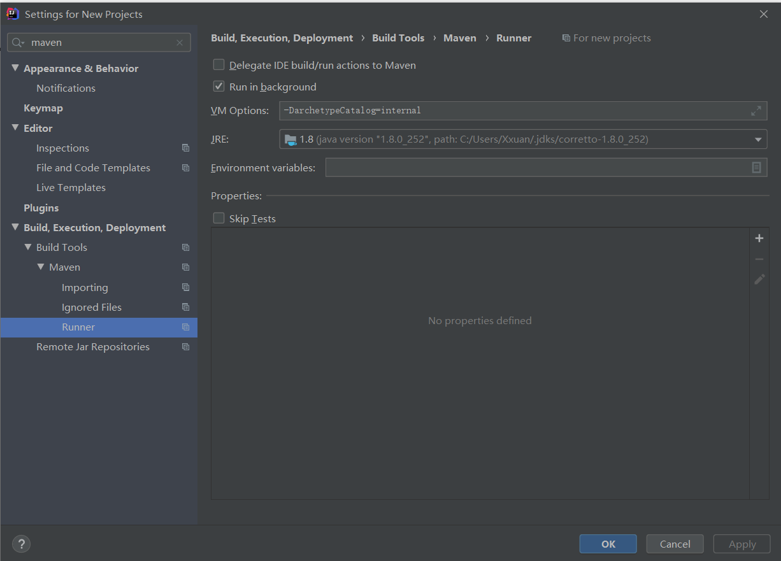781x561 pixels.
Task: Close the Settings for New Projects dialog
Action: click(764, 14)
